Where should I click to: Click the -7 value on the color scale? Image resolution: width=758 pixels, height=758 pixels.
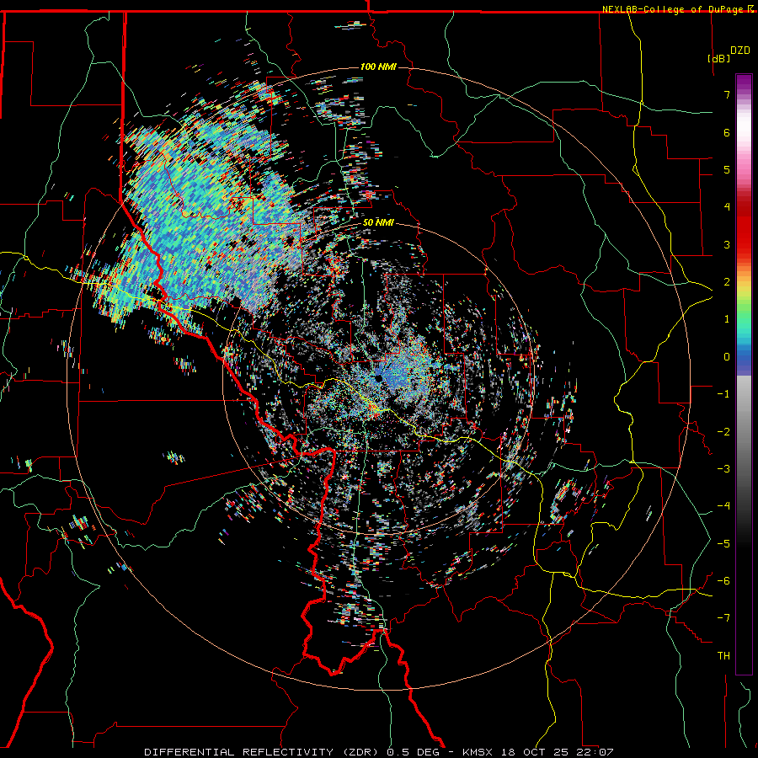pyautogui.click(x=723, y=618)
